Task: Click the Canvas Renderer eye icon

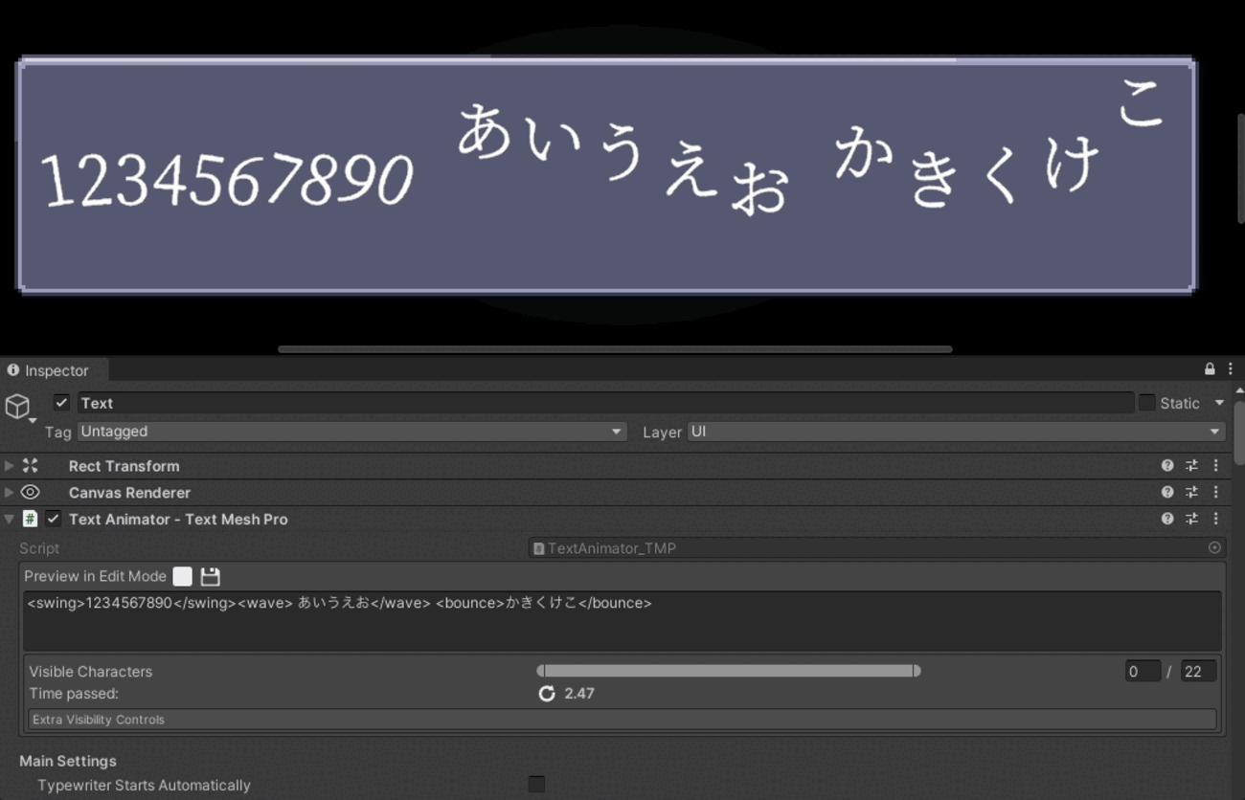Action: coord(31,493)
